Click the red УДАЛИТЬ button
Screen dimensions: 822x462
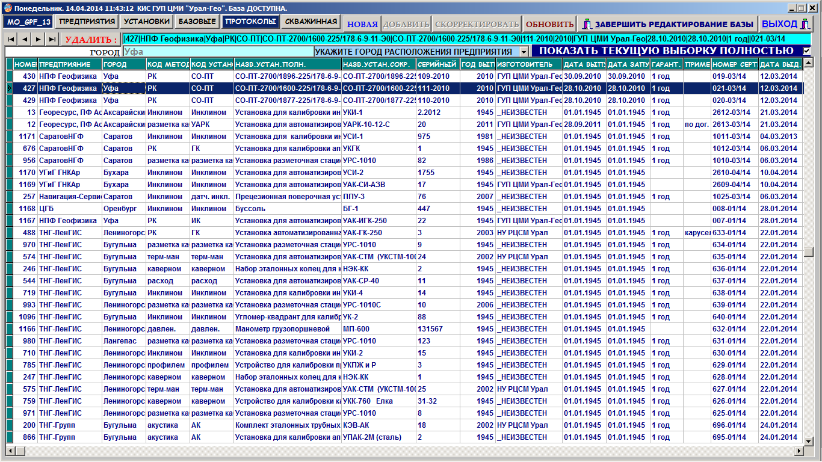(x=91, y=39)
